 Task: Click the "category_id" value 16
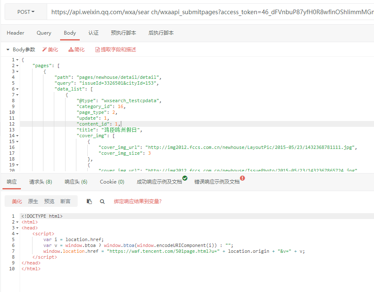coord(121,106)
